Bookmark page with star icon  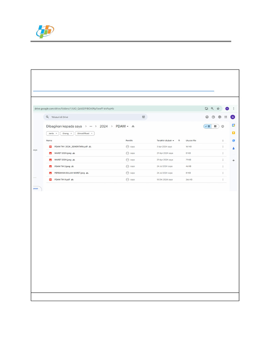click(218, 108)
